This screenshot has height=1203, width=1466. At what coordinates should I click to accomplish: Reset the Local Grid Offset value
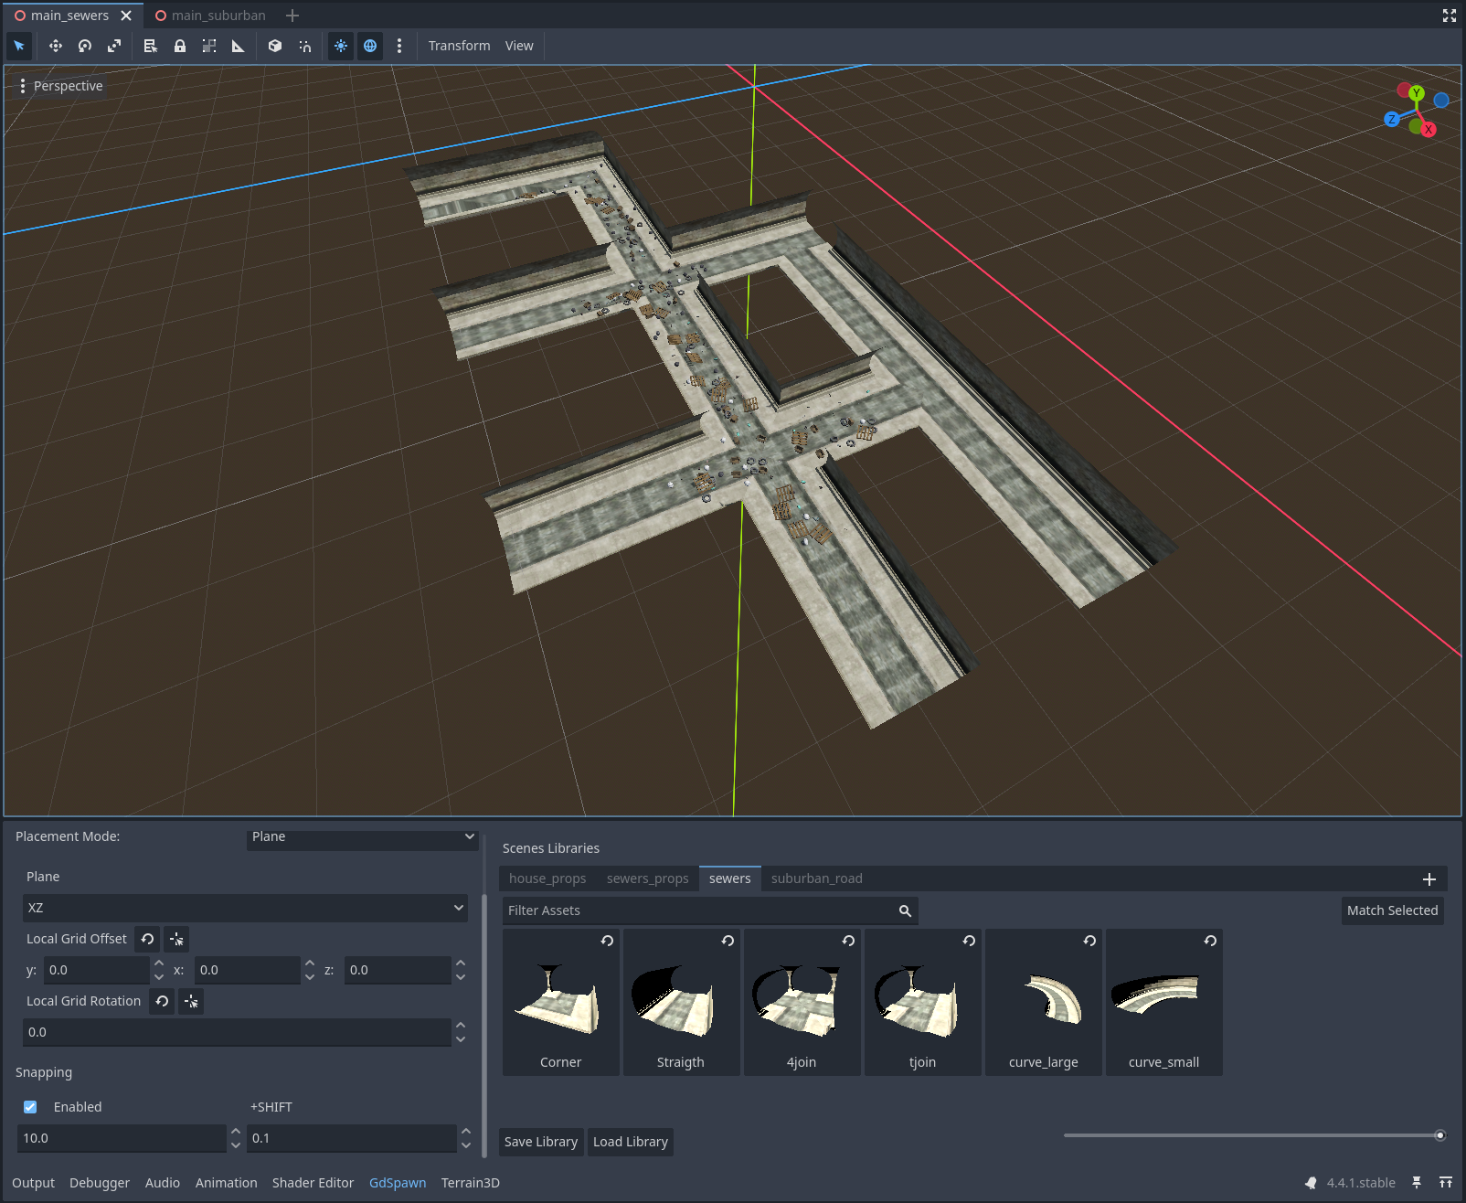pos(147,939)
